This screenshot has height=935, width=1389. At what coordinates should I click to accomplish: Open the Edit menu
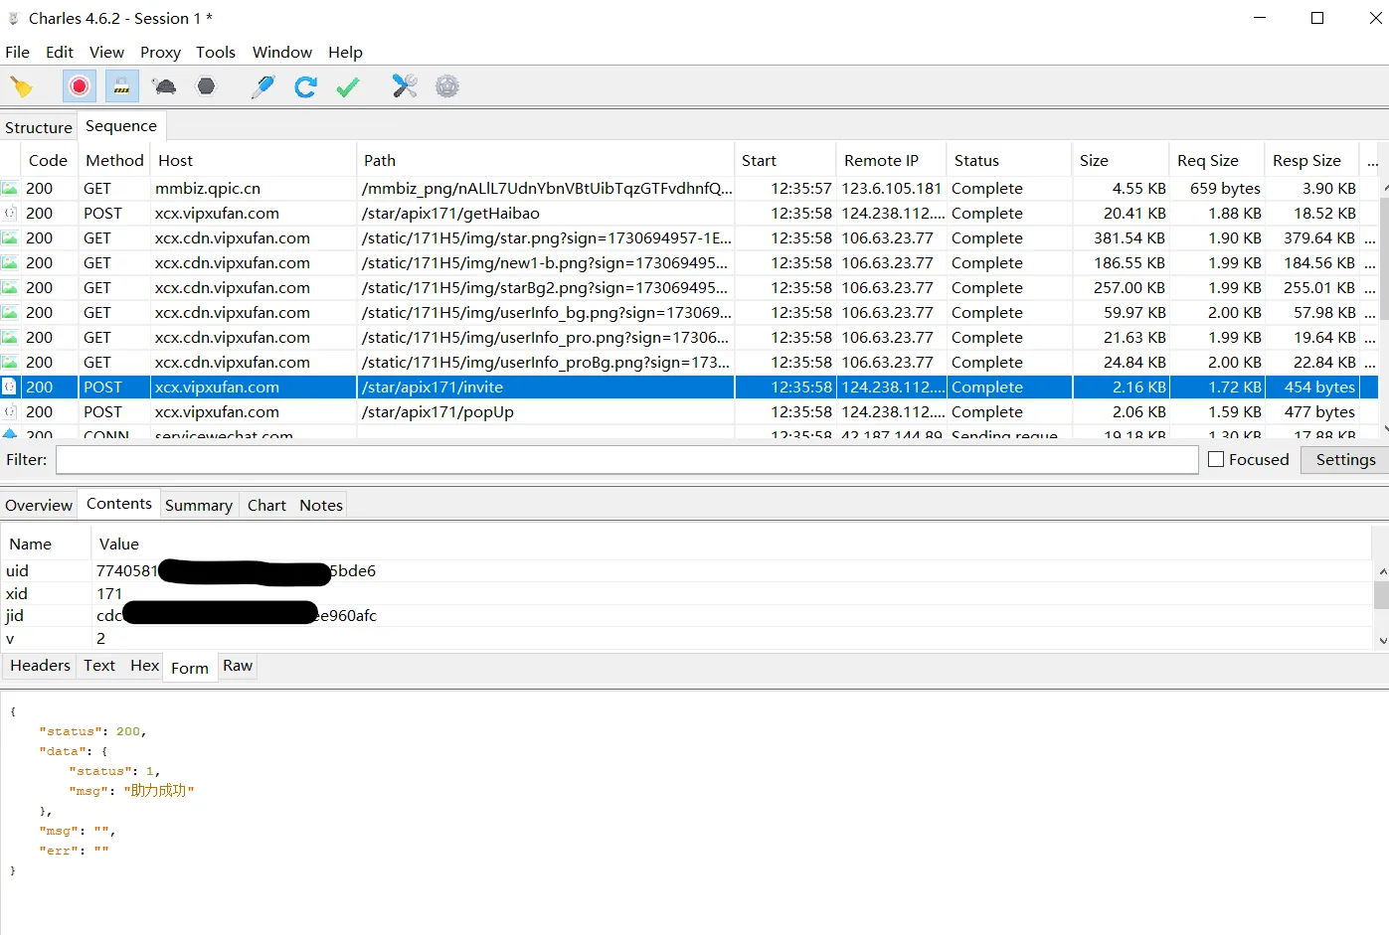60,52
